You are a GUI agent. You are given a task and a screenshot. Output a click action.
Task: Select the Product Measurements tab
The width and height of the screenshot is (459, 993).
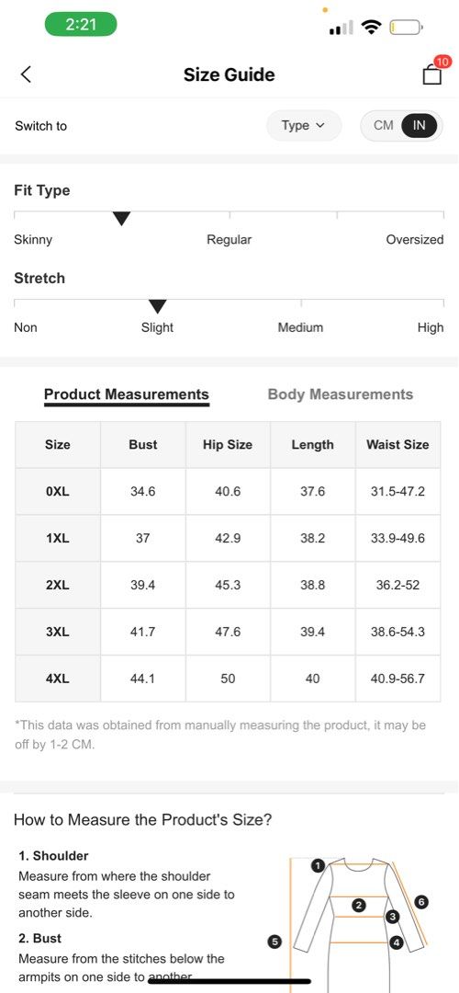click(127, 394)
